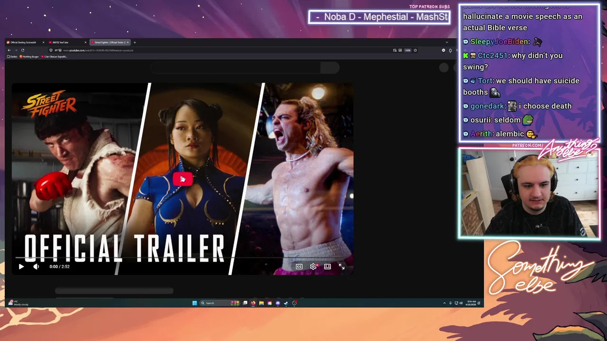
Task: Open Task View on the taskbar
Action: click(245, 303)
